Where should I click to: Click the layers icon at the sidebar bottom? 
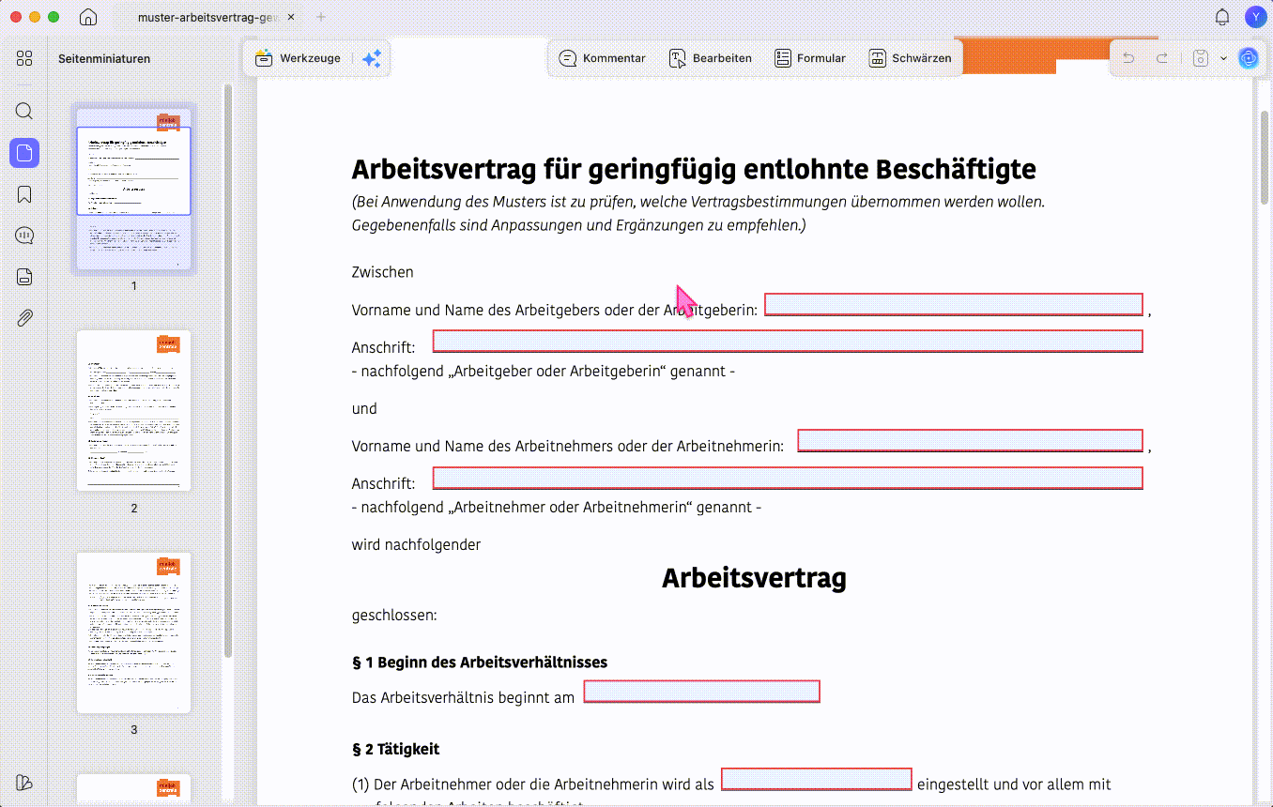pyautogui.click(x=24, y=783)
